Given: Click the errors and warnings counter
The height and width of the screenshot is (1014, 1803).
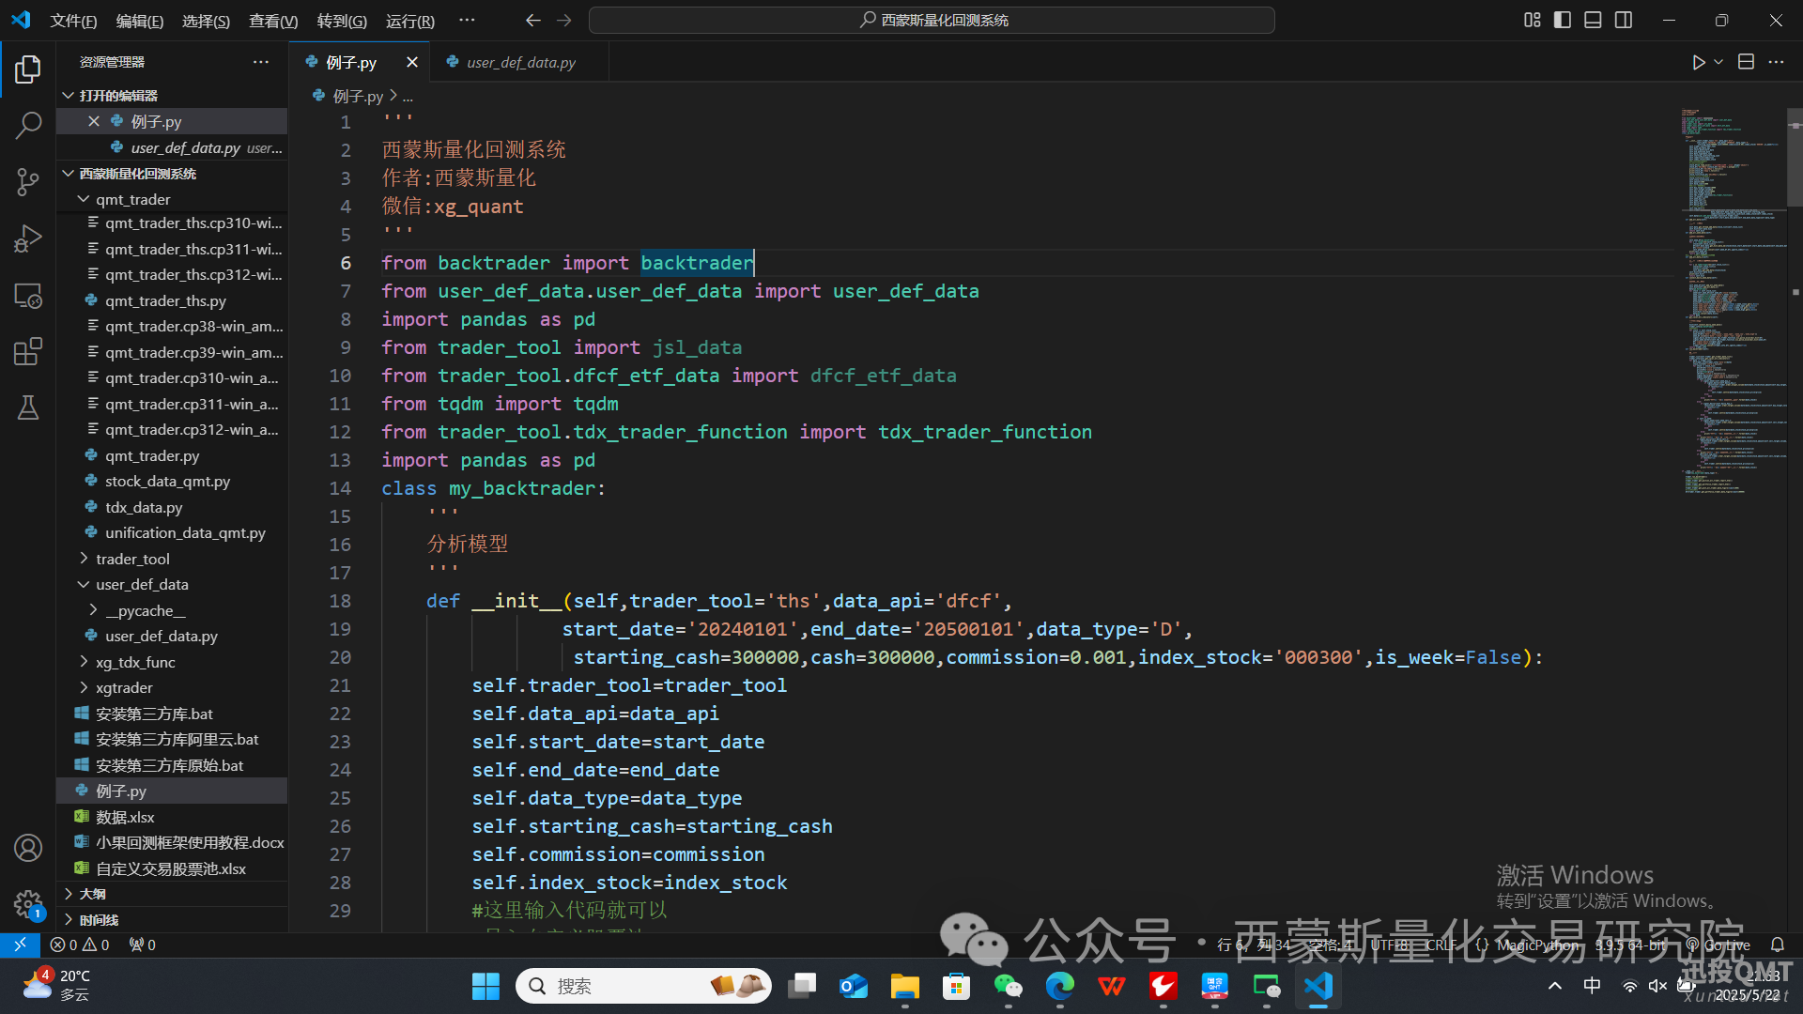Looking at the screenshot, I should tap(80, 945).
